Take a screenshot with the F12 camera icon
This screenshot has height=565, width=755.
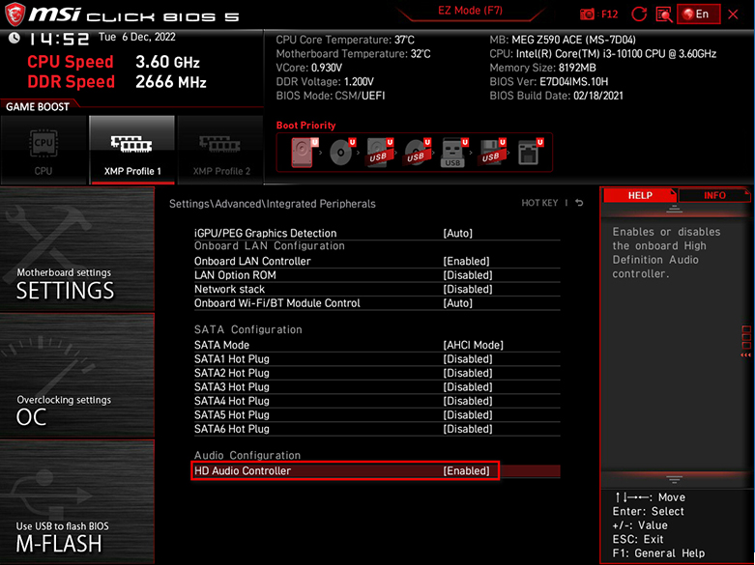coord(587,14)
